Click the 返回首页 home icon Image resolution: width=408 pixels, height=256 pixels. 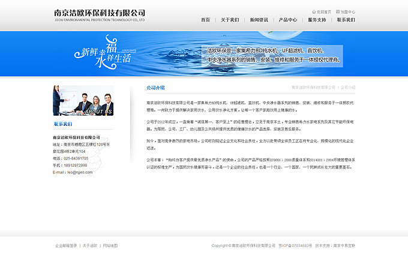(x=314, y=12)
